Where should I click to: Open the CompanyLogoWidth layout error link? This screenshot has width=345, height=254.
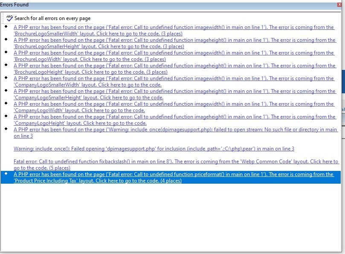[174, 107]
